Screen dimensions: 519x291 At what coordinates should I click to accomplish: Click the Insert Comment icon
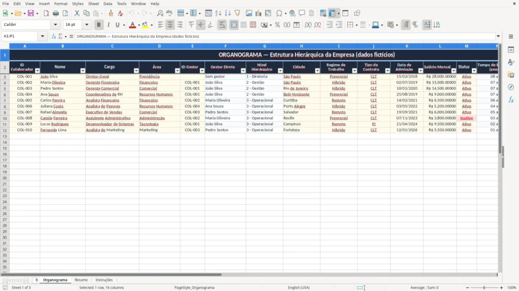tap(302, 13)
